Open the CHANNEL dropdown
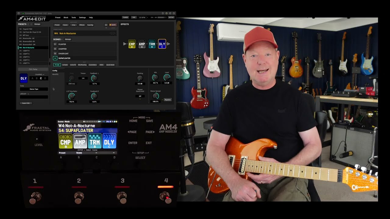 click(39, 75)
